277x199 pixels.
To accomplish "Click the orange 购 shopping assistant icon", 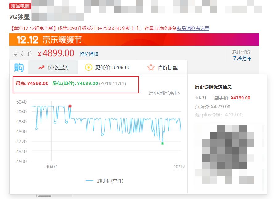I will [x=19, y=67].
